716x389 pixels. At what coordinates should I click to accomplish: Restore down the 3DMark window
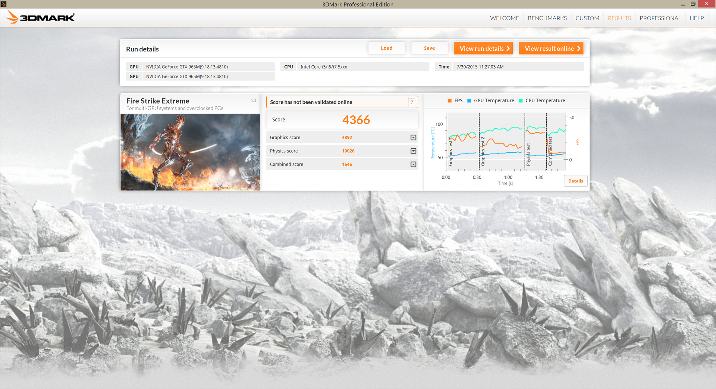click(693, 4)
